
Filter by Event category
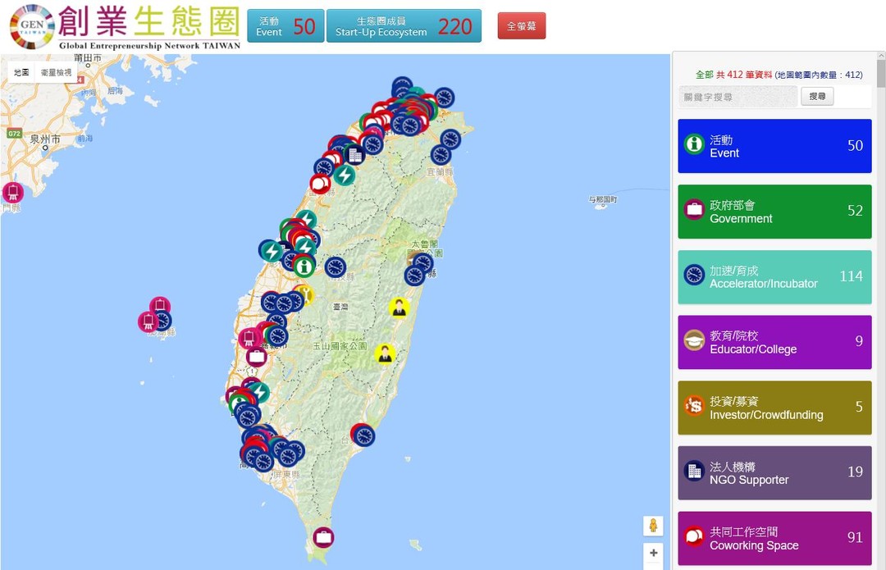pyautogui.click(x=774, y=146)
